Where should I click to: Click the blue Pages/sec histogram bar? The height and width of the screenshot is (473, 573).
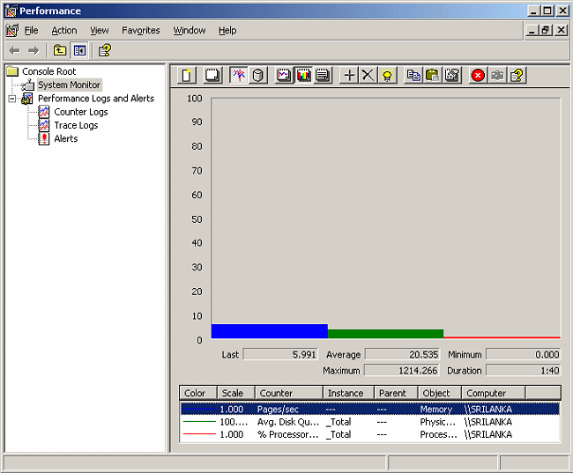coord(270,331)
